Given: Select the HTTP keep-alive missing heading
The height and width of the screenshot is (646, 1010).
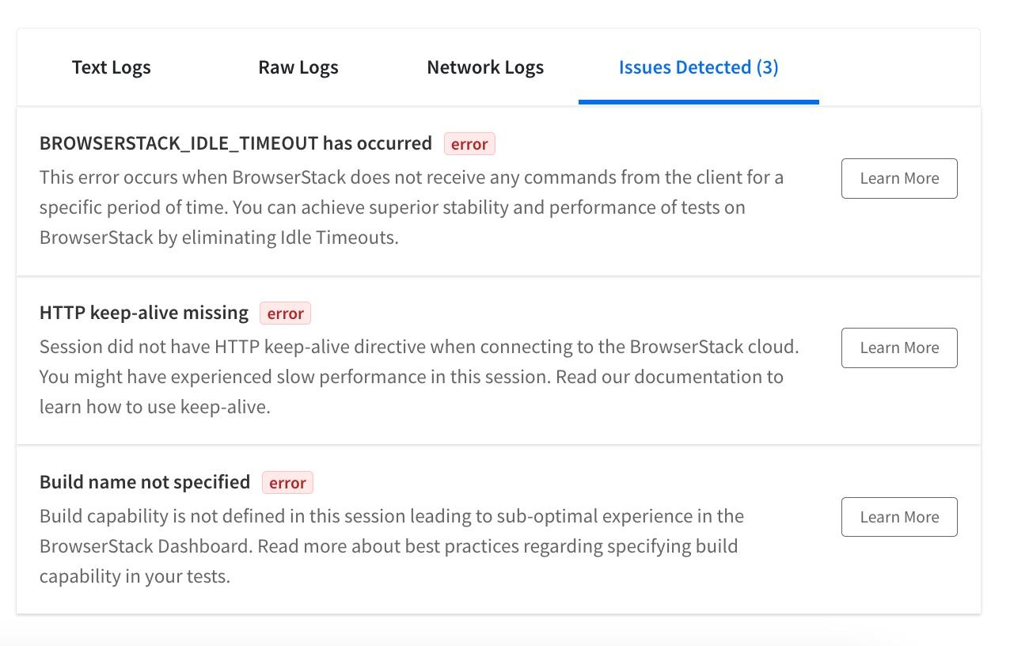Looking at the screenshot, I should [142, 313].
